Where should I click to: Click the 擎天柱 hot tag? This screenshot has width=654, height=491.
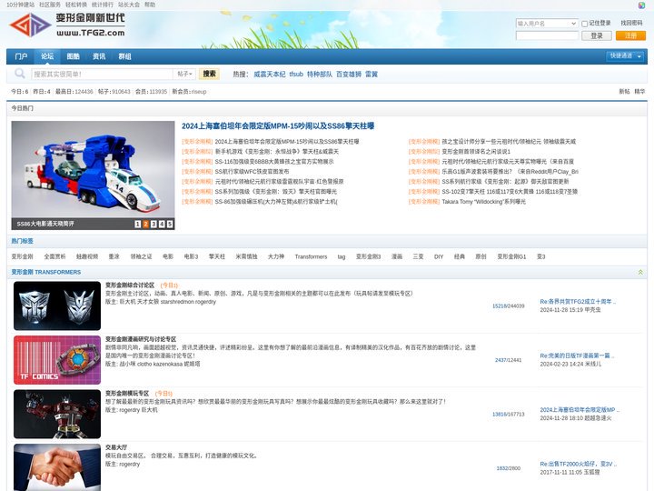(x=217, y=256)
